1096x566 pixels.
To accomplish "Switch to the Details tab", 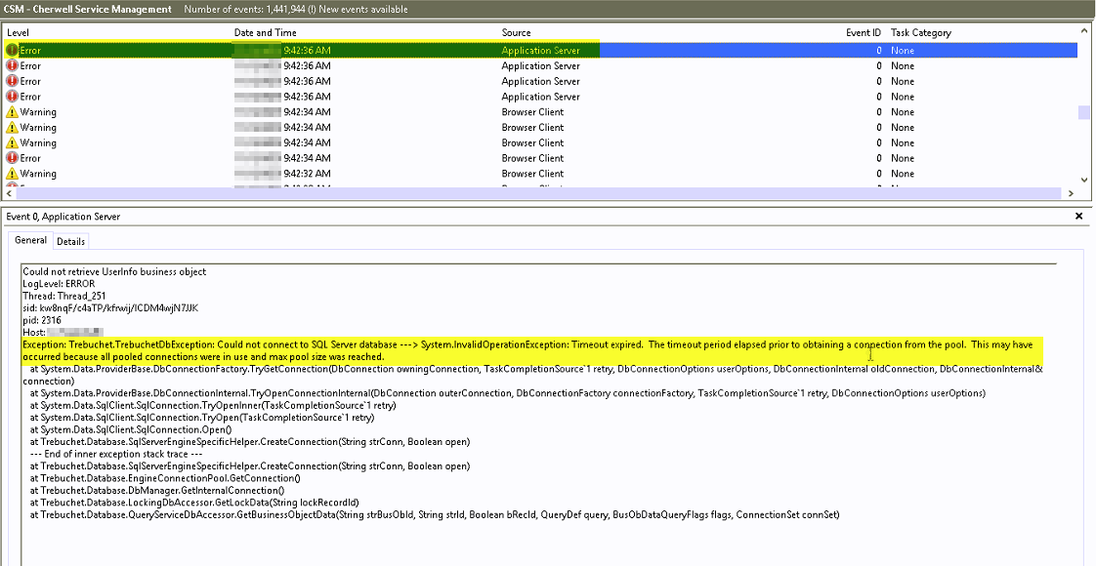I will click(69, 240).
